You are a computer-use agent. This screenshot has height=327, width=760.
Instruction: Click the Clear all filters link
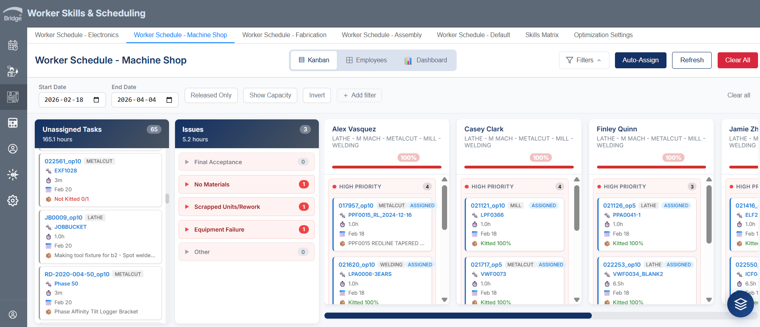click(738, 95)
